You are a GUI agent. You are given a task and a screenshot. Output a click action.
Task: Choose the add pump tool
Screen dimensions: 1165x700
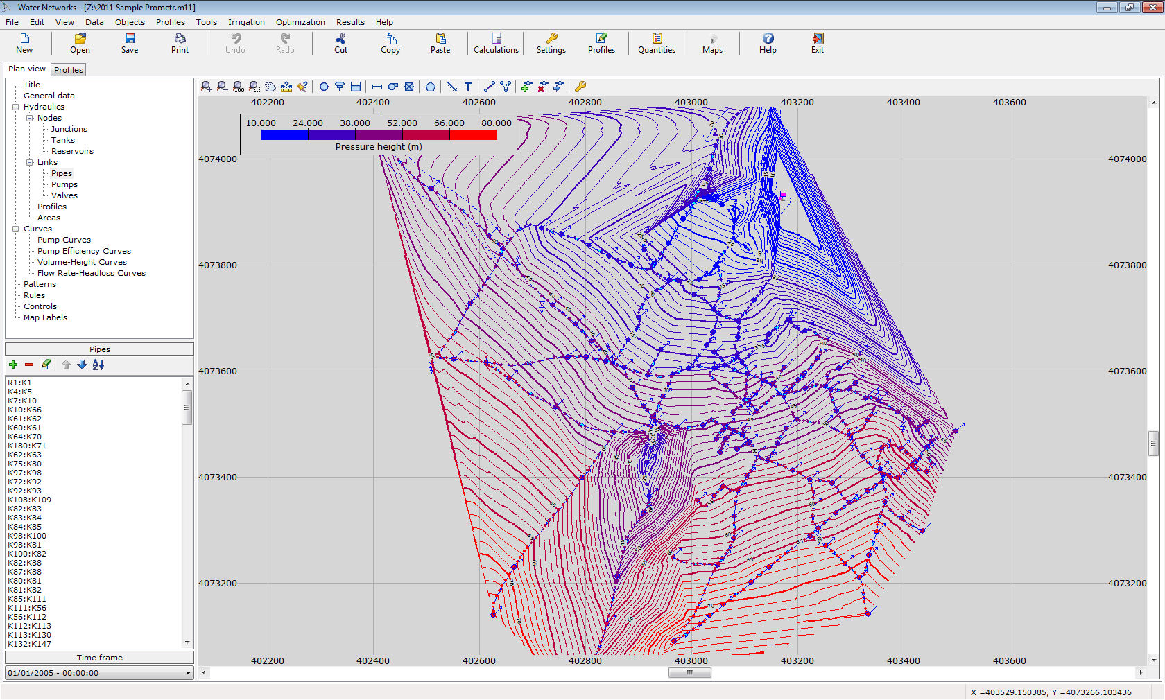coord(393,87)
